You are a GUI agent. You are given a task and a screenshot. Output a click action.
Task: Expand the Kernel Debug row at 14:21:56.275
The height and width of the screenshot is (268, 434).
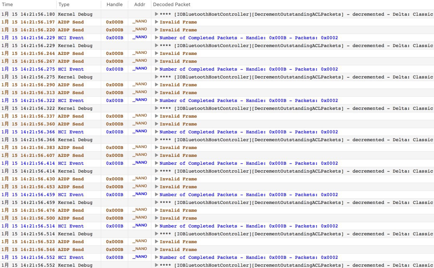tap(156, 77)
